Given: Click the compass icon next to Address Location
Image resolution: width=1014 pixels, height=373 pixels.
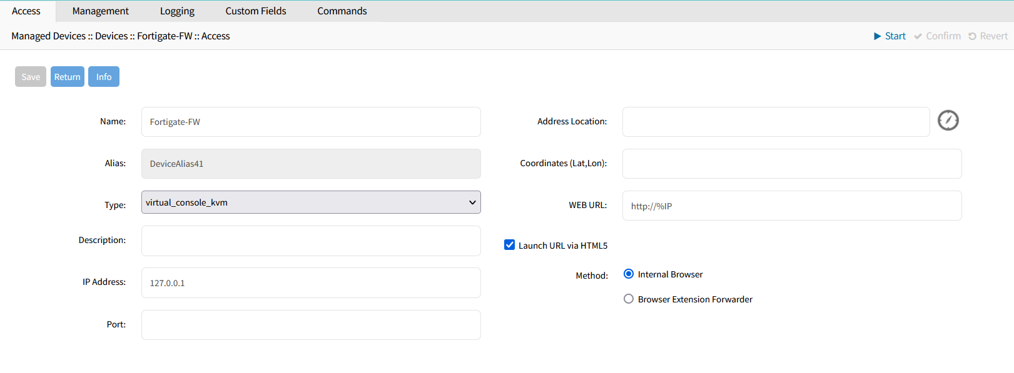Looking at the screenshot, I should click(948, 120).
